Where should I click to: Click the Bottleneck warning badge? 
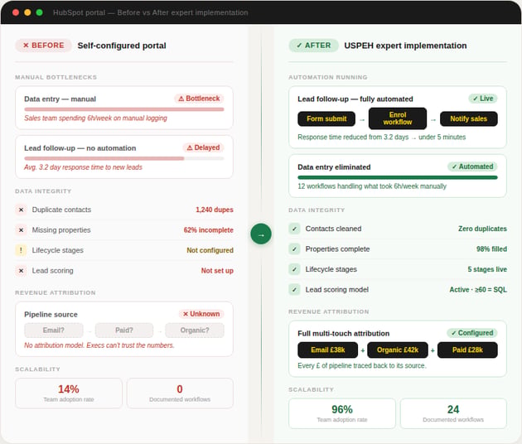(199, 99)
